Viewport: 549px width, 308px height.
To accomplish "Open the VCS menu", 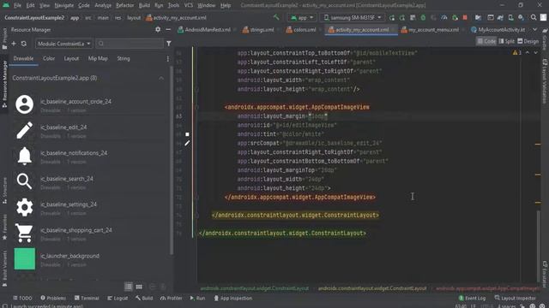I will 189,5.
